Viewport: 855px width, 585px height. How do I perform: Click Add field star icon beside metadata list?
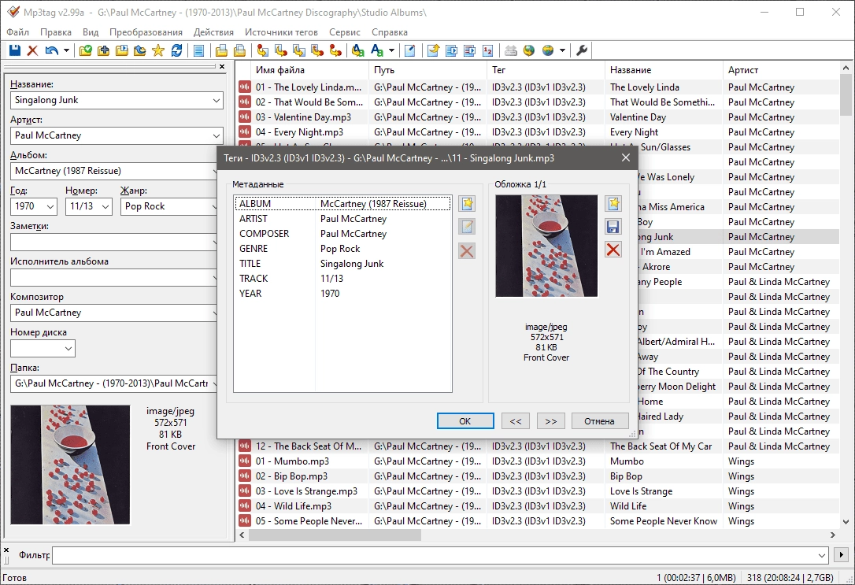[468, 204]
